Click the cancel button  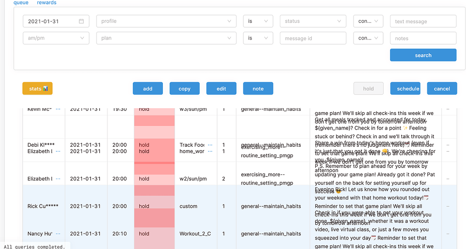pyautogui.click(x=442, y=89)
